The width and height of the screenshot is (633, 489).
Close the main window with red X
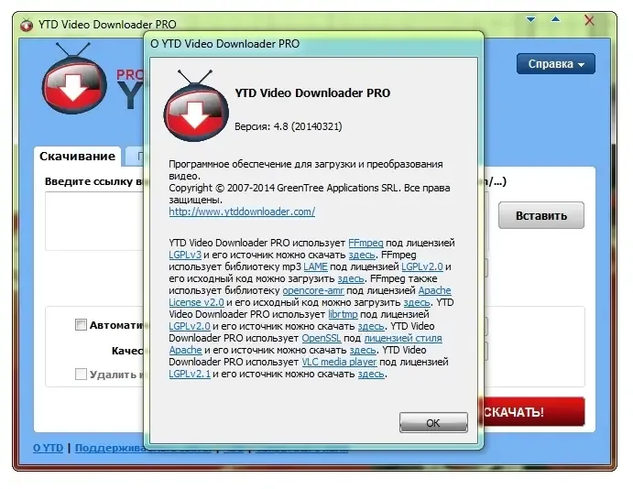click(x=589, y=20)
